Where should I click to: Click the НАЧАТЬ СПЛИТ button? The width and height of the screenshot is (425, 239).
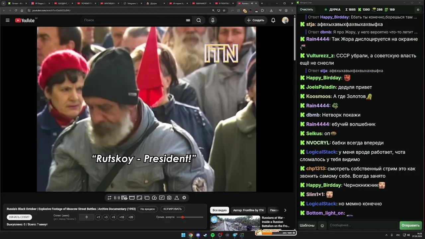[19, 217]
